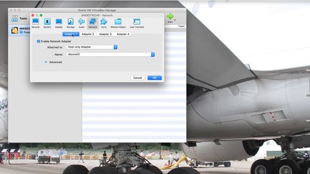Expand the Advanced section

coord(46,62)
